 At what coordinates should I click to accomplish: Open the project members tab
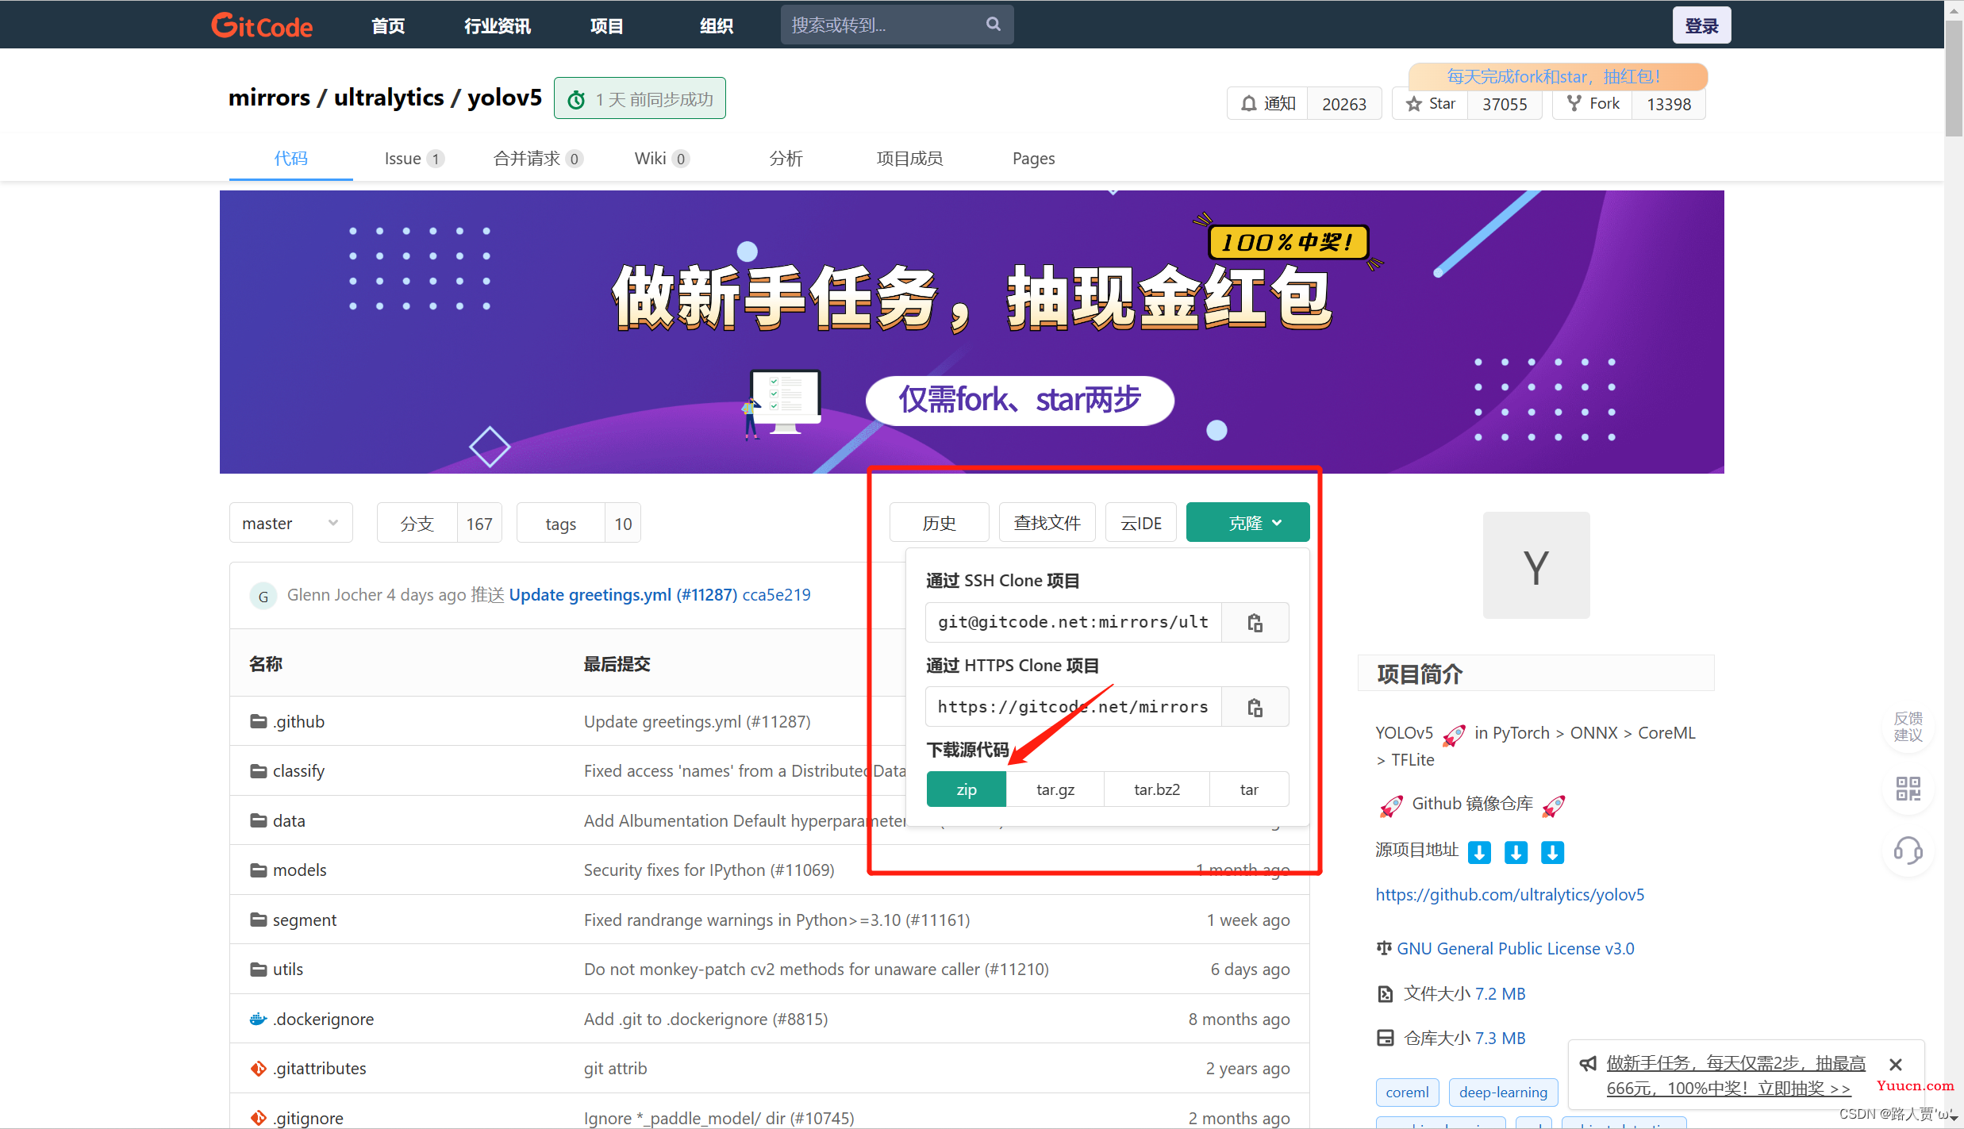tap(909, 159)
